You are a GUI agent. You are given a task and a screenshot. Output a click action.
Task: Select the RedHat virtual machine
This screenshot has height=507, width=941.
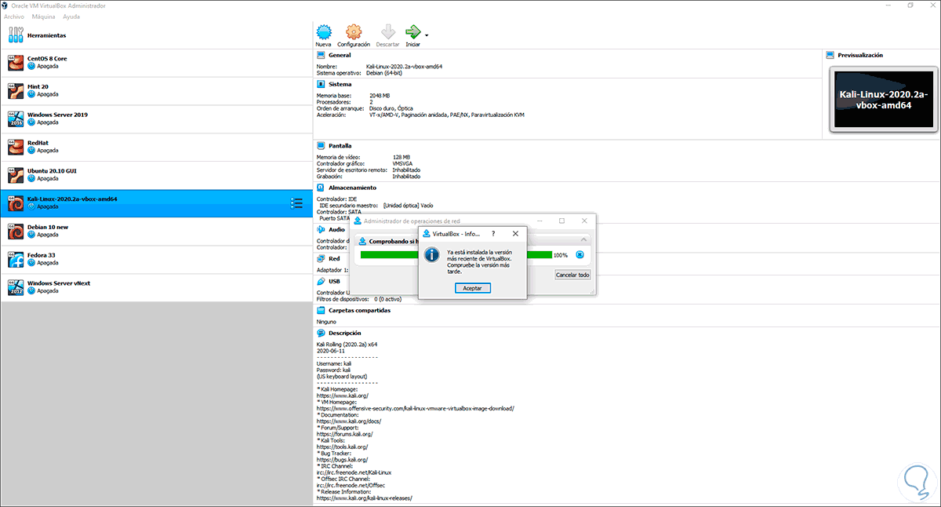tap(157, 148)
